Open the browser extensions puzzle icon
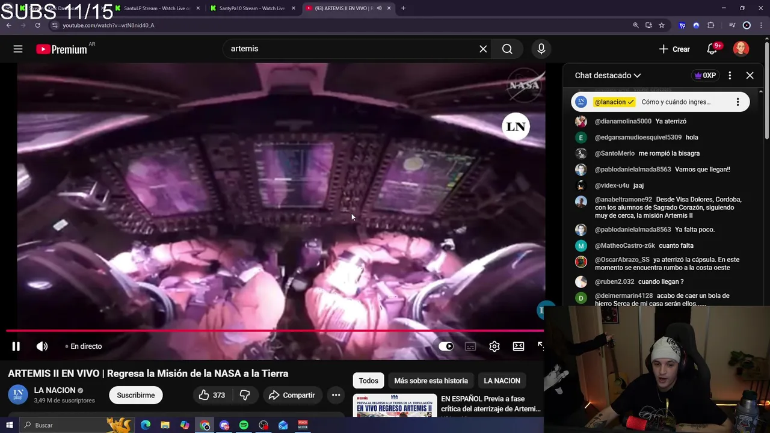Viewport: 770px width, 433px height. [711, 25]
